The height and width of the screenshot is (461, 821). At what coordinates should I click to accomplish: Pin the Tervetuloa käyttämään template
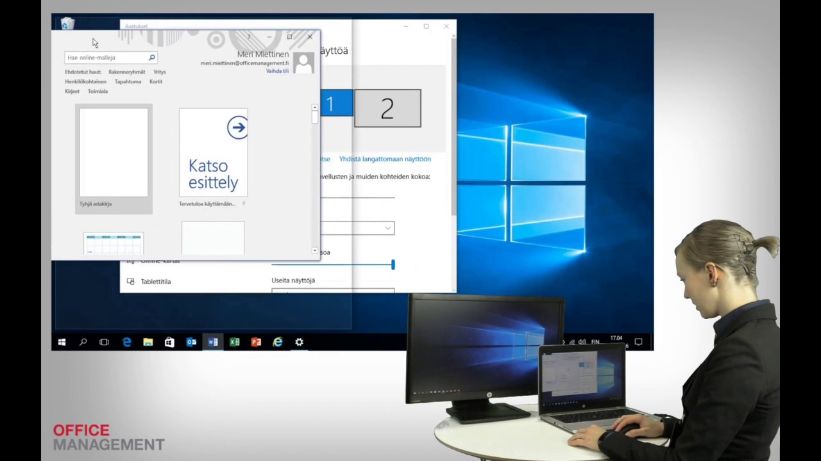[x=244, y=204]
